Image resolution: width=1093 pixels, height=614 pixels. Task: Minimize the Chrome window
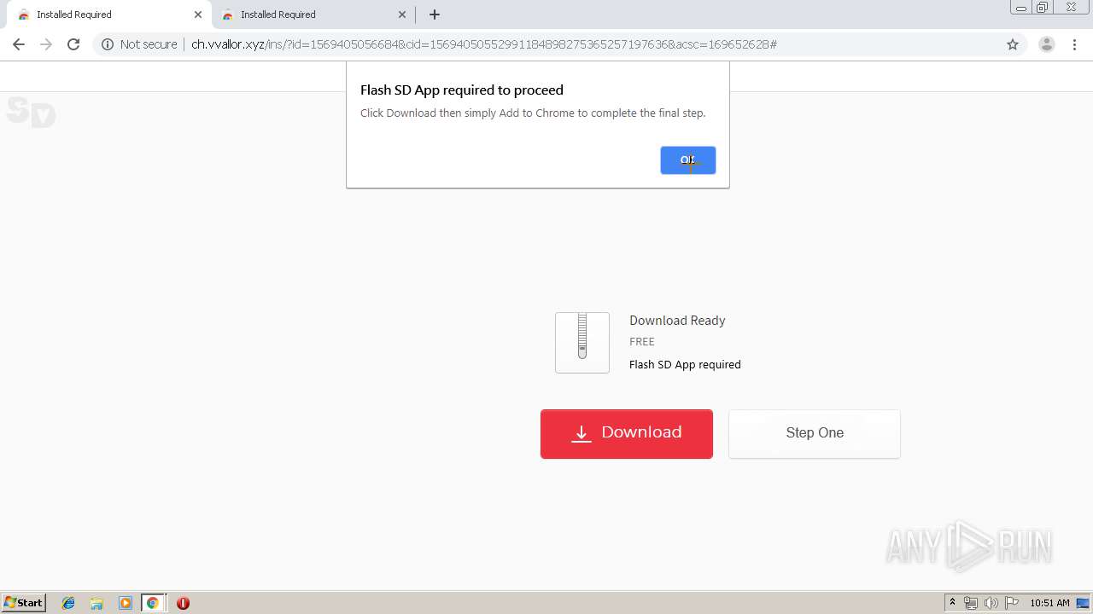pyautogui.click(x=1021, y=8)
